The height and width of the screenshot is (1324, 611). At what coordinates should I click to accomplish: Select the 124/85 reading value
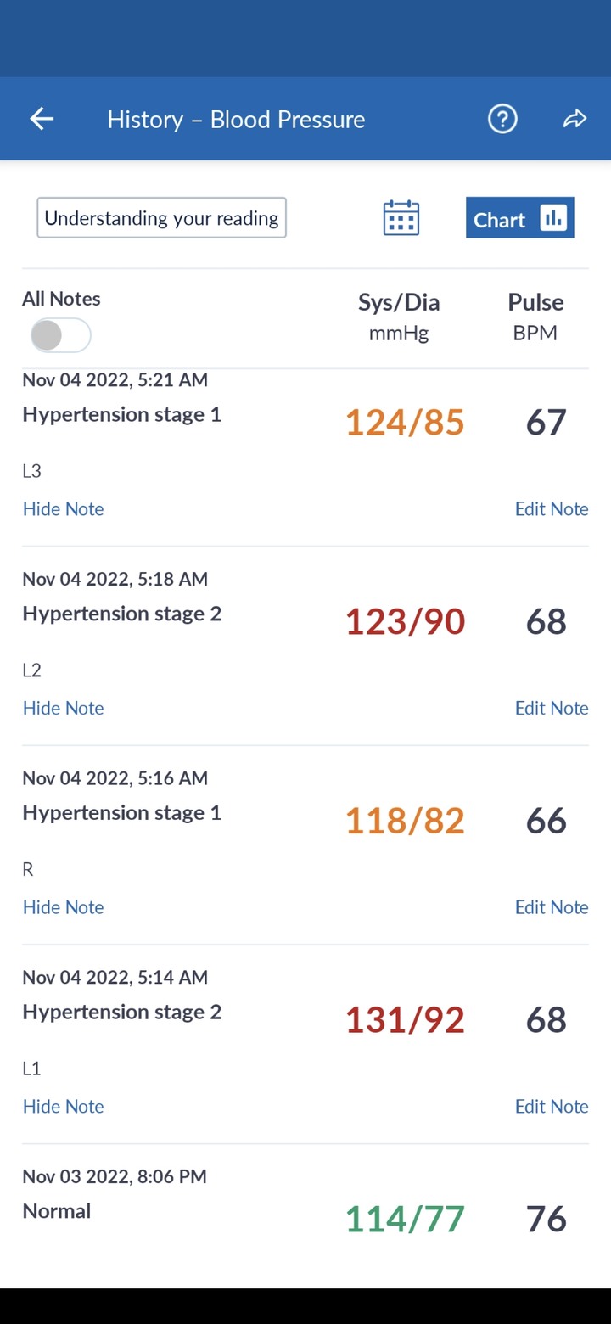(x=405, y=423)
